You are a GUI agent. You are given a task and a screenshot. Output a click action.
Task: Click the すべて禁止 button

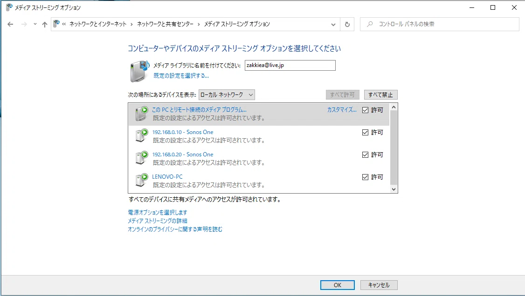coord(380,95)
